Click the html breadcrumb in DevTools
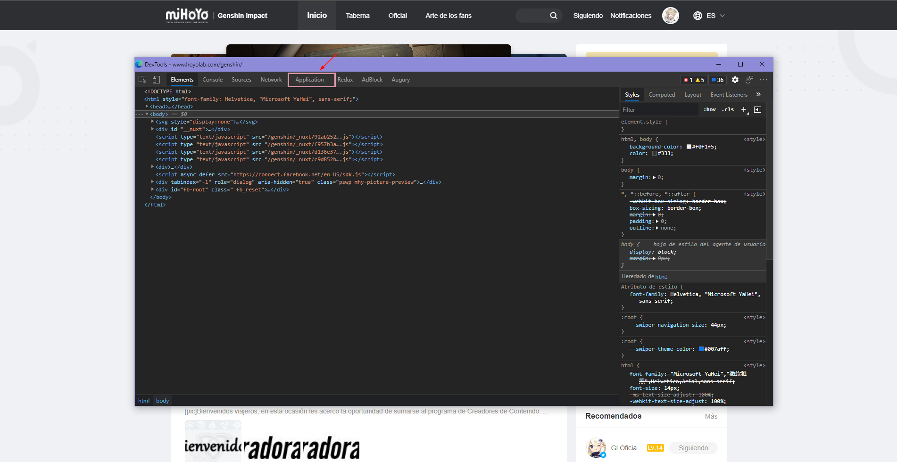 coord(144,401)
